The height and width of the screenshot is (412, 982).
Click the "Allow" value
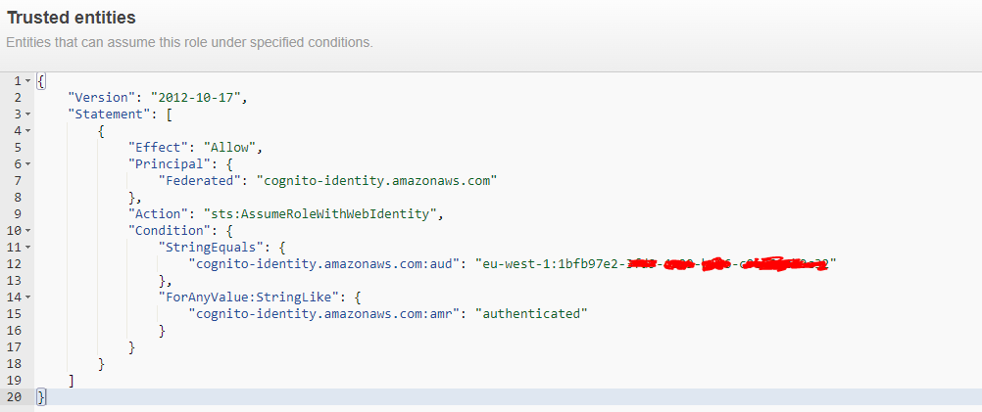coord(230,148)
